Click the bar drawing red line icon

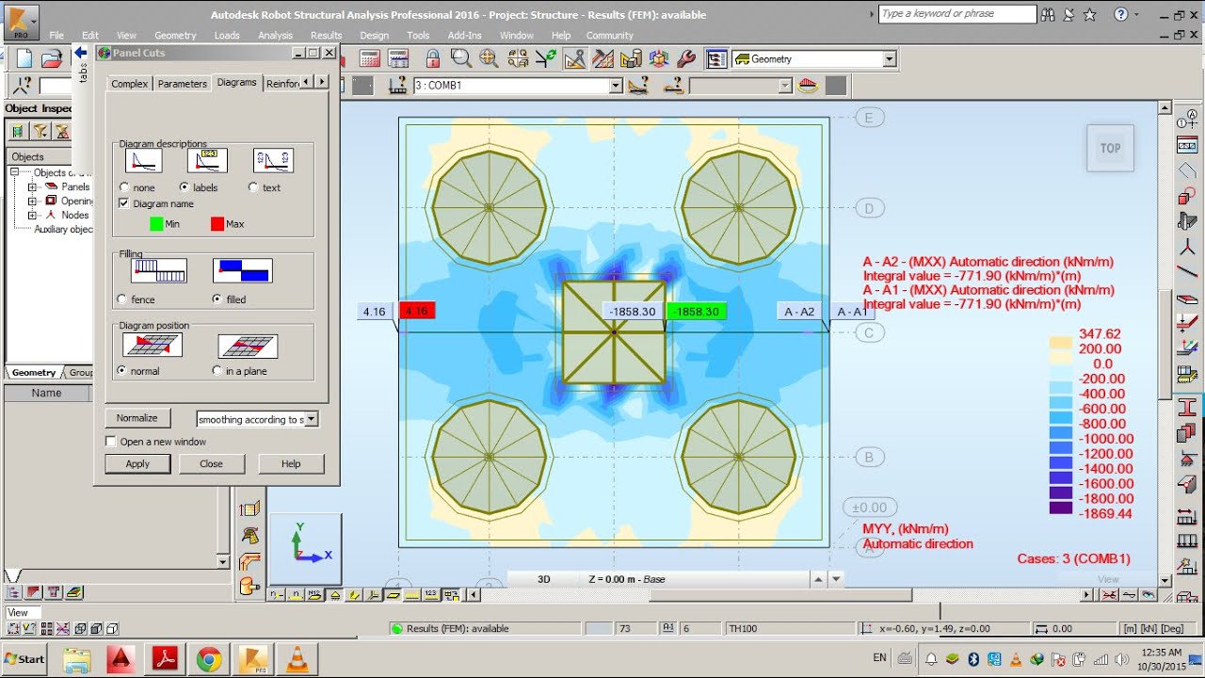click(1187, 273)
